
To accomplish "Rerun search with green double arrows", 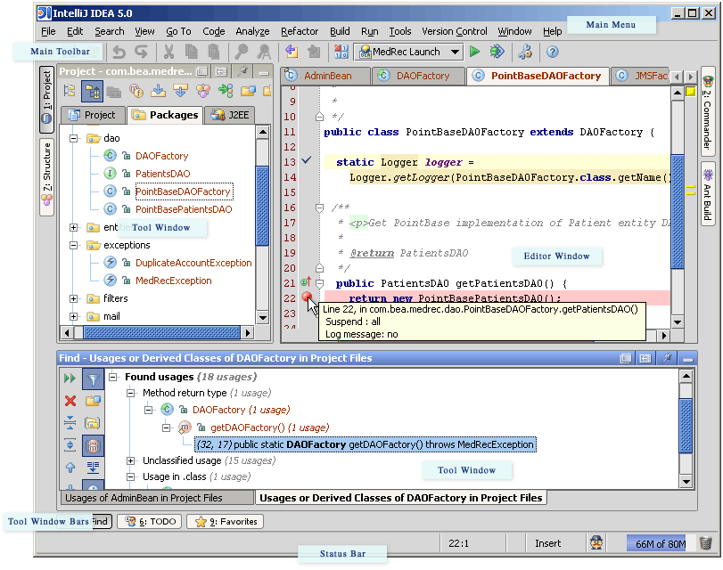I will (70, 379).
